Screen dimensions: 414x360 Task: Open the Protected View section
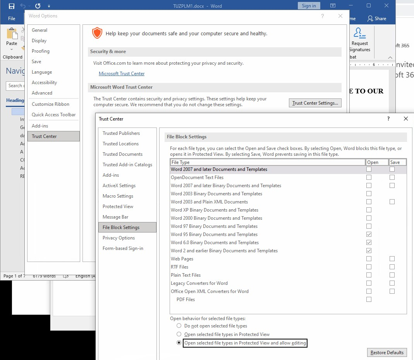click(127, 207)
